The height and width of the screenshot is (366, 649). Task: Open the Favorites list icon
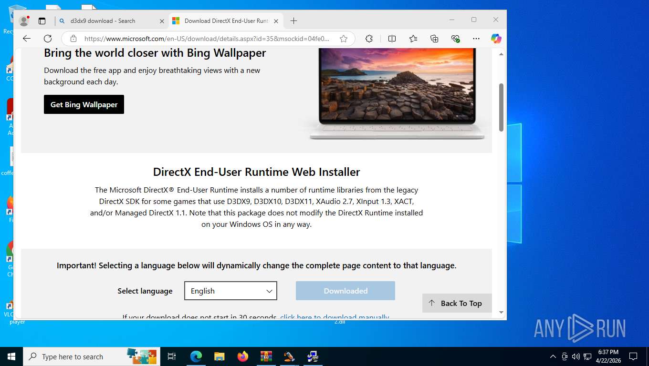tap(413, 39)
